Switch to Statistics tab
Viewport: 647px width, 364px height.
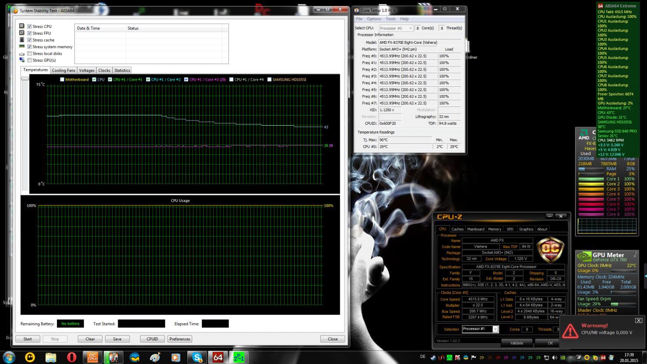point(122,70)
